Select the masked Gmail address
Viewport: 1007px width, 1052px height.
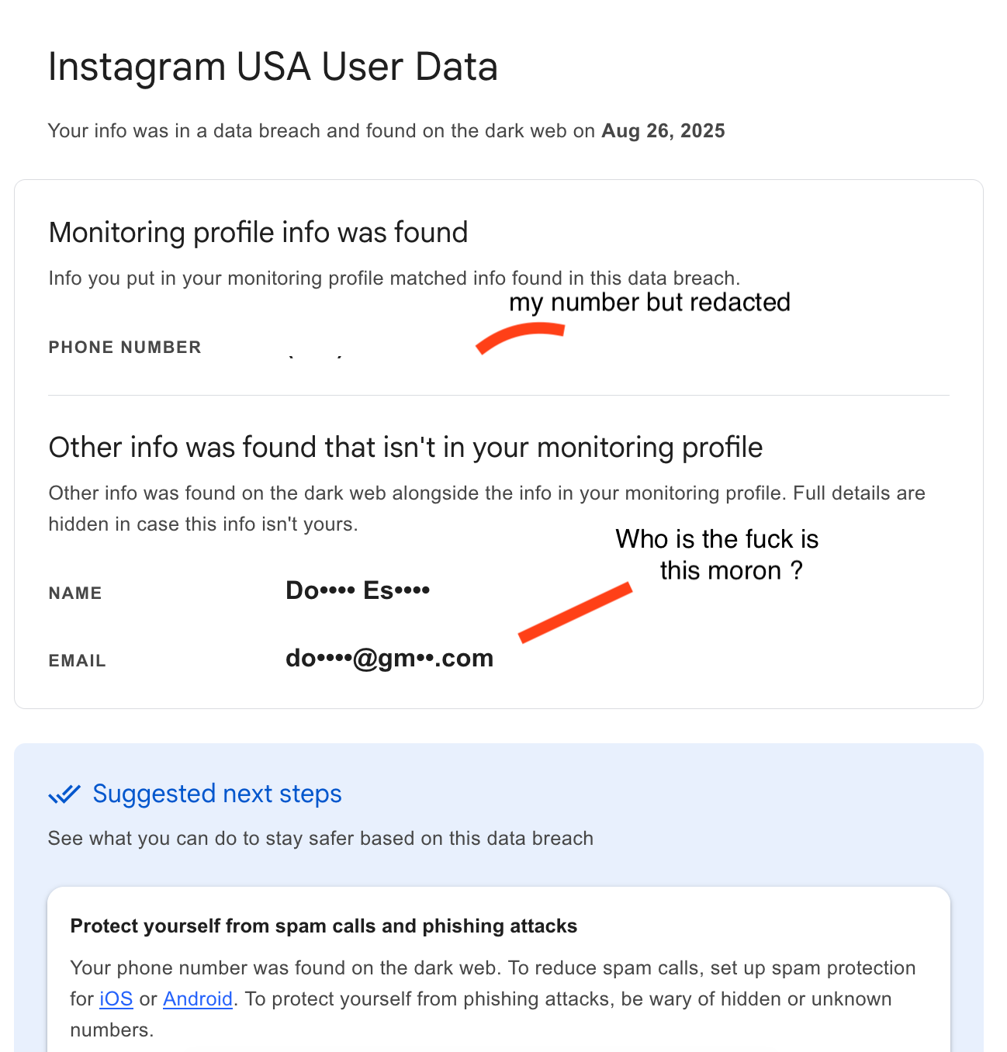tap(389, 659)
